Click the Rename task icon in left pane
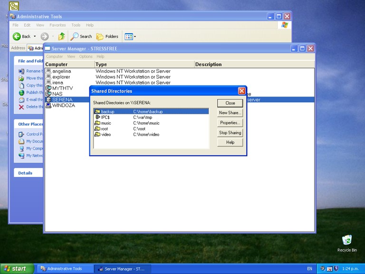This screenshot has width=365, height=274. (21, 71)
